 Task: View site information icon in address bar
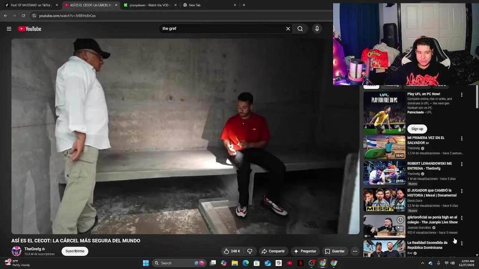click(34, 16)
